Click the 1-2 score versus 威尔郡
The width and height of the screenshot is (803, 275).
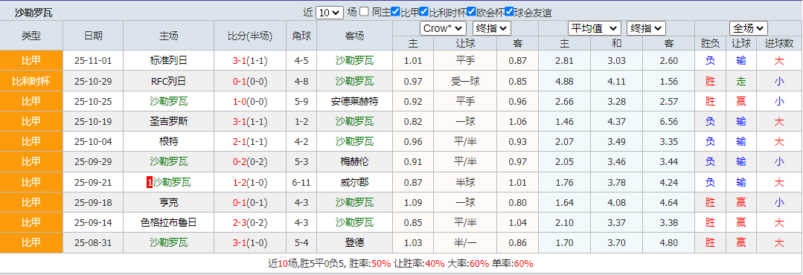[x=240, y=183]
